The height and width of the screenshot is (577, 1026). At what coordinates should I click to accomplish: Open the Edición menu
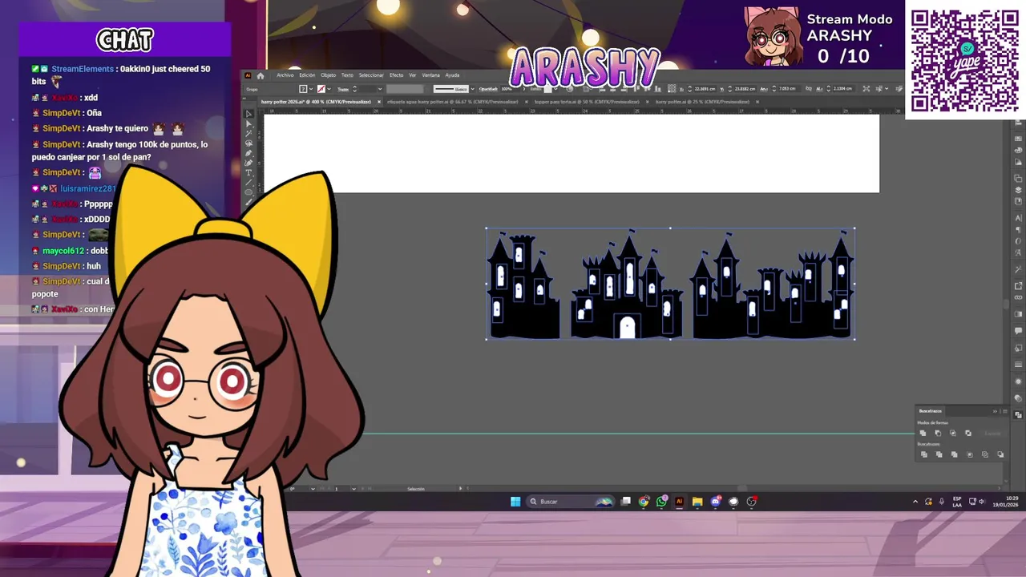coord(307,75)
